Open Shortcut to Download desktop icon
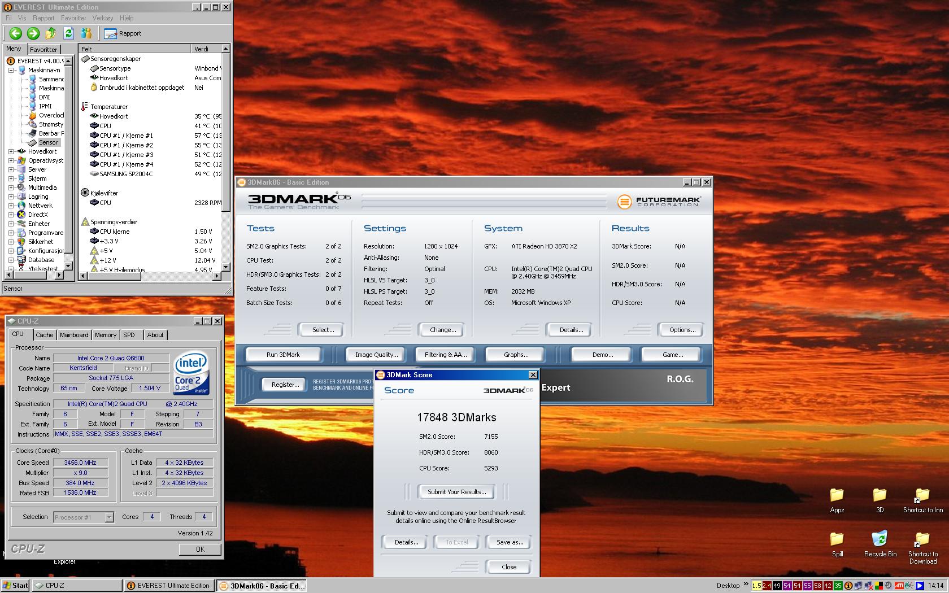Viewport: 949px width, 593px height. tap(922, 547)
